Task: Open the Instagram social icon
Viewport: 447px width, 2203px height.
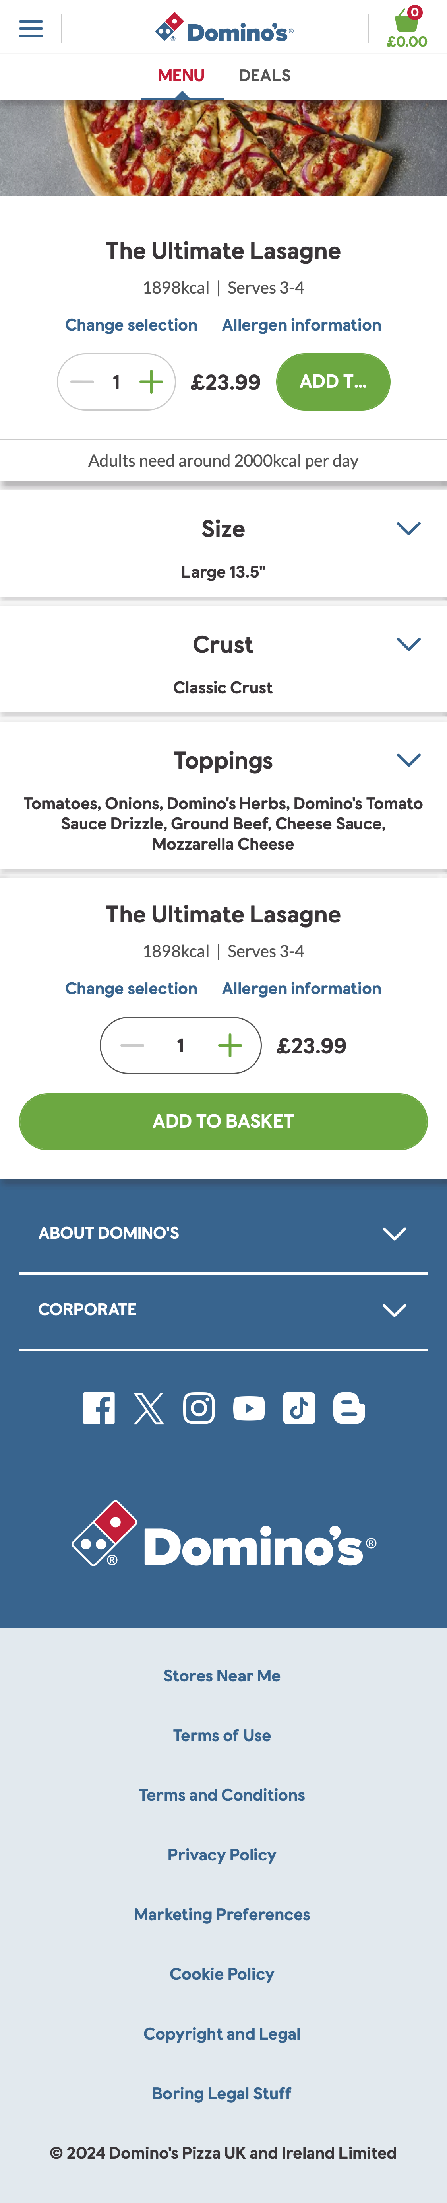Action: [x=199, y=1408]
